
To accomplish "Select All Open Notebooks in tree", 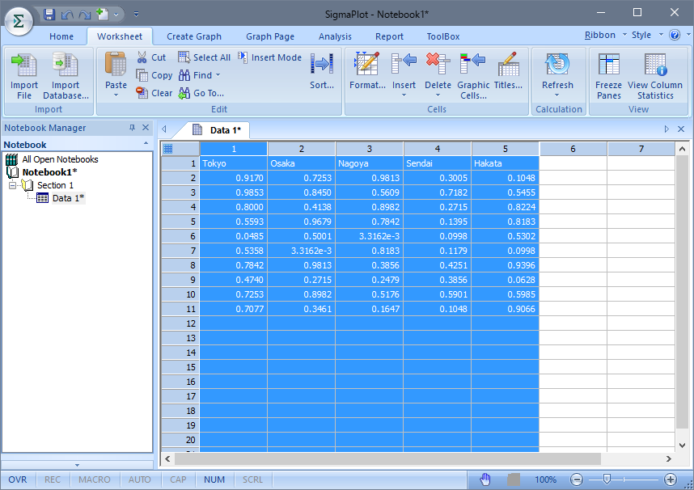I will (60, 159).
